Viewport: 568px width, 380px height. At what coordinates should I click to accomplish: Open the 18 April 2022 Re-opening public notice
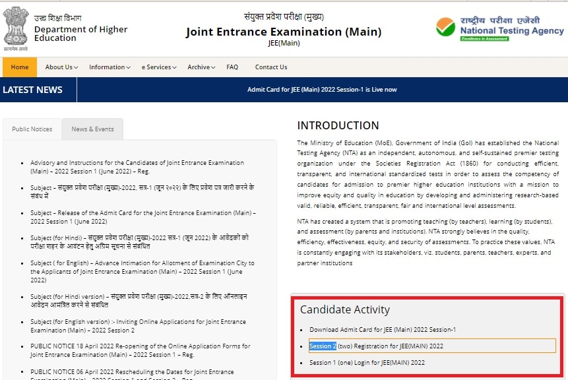(140, 350)
